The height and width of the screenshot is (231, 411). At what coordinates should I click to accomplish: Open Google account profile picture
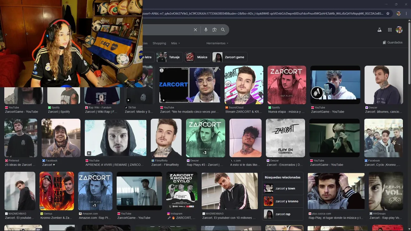point(399,30)
